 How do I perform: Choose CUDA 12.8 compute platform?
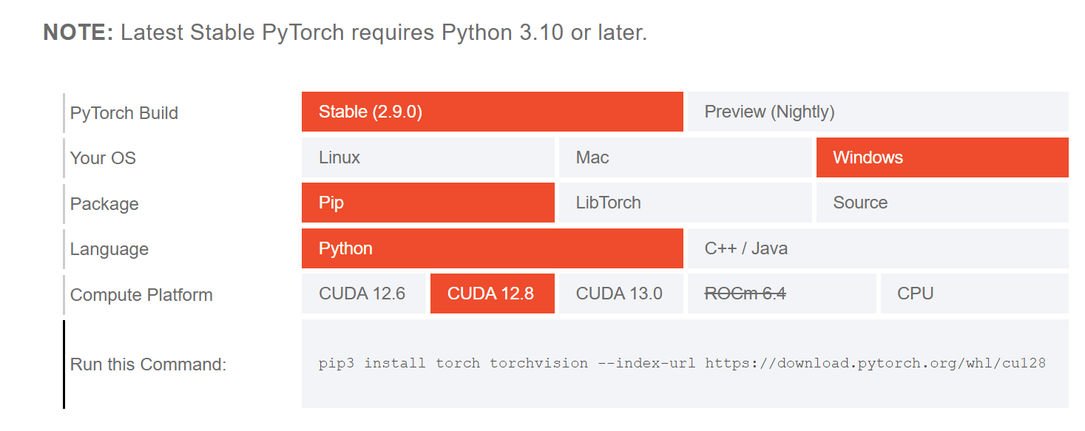pos(492,293)
